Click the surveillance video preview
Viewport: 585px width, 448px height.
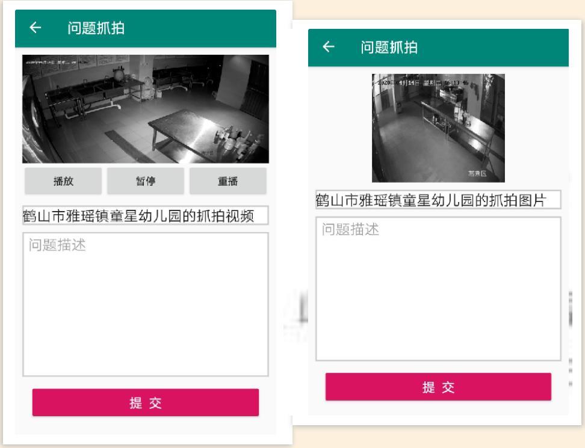(146, 109)
